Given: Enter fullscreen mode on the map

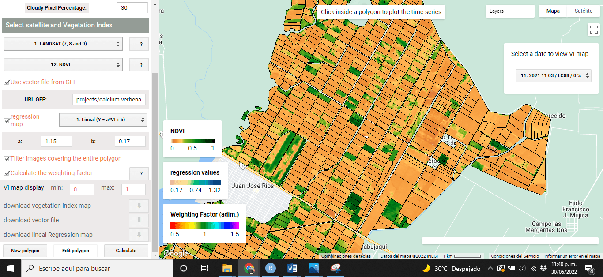Looking at the screenshot, I should pos(593,30).
